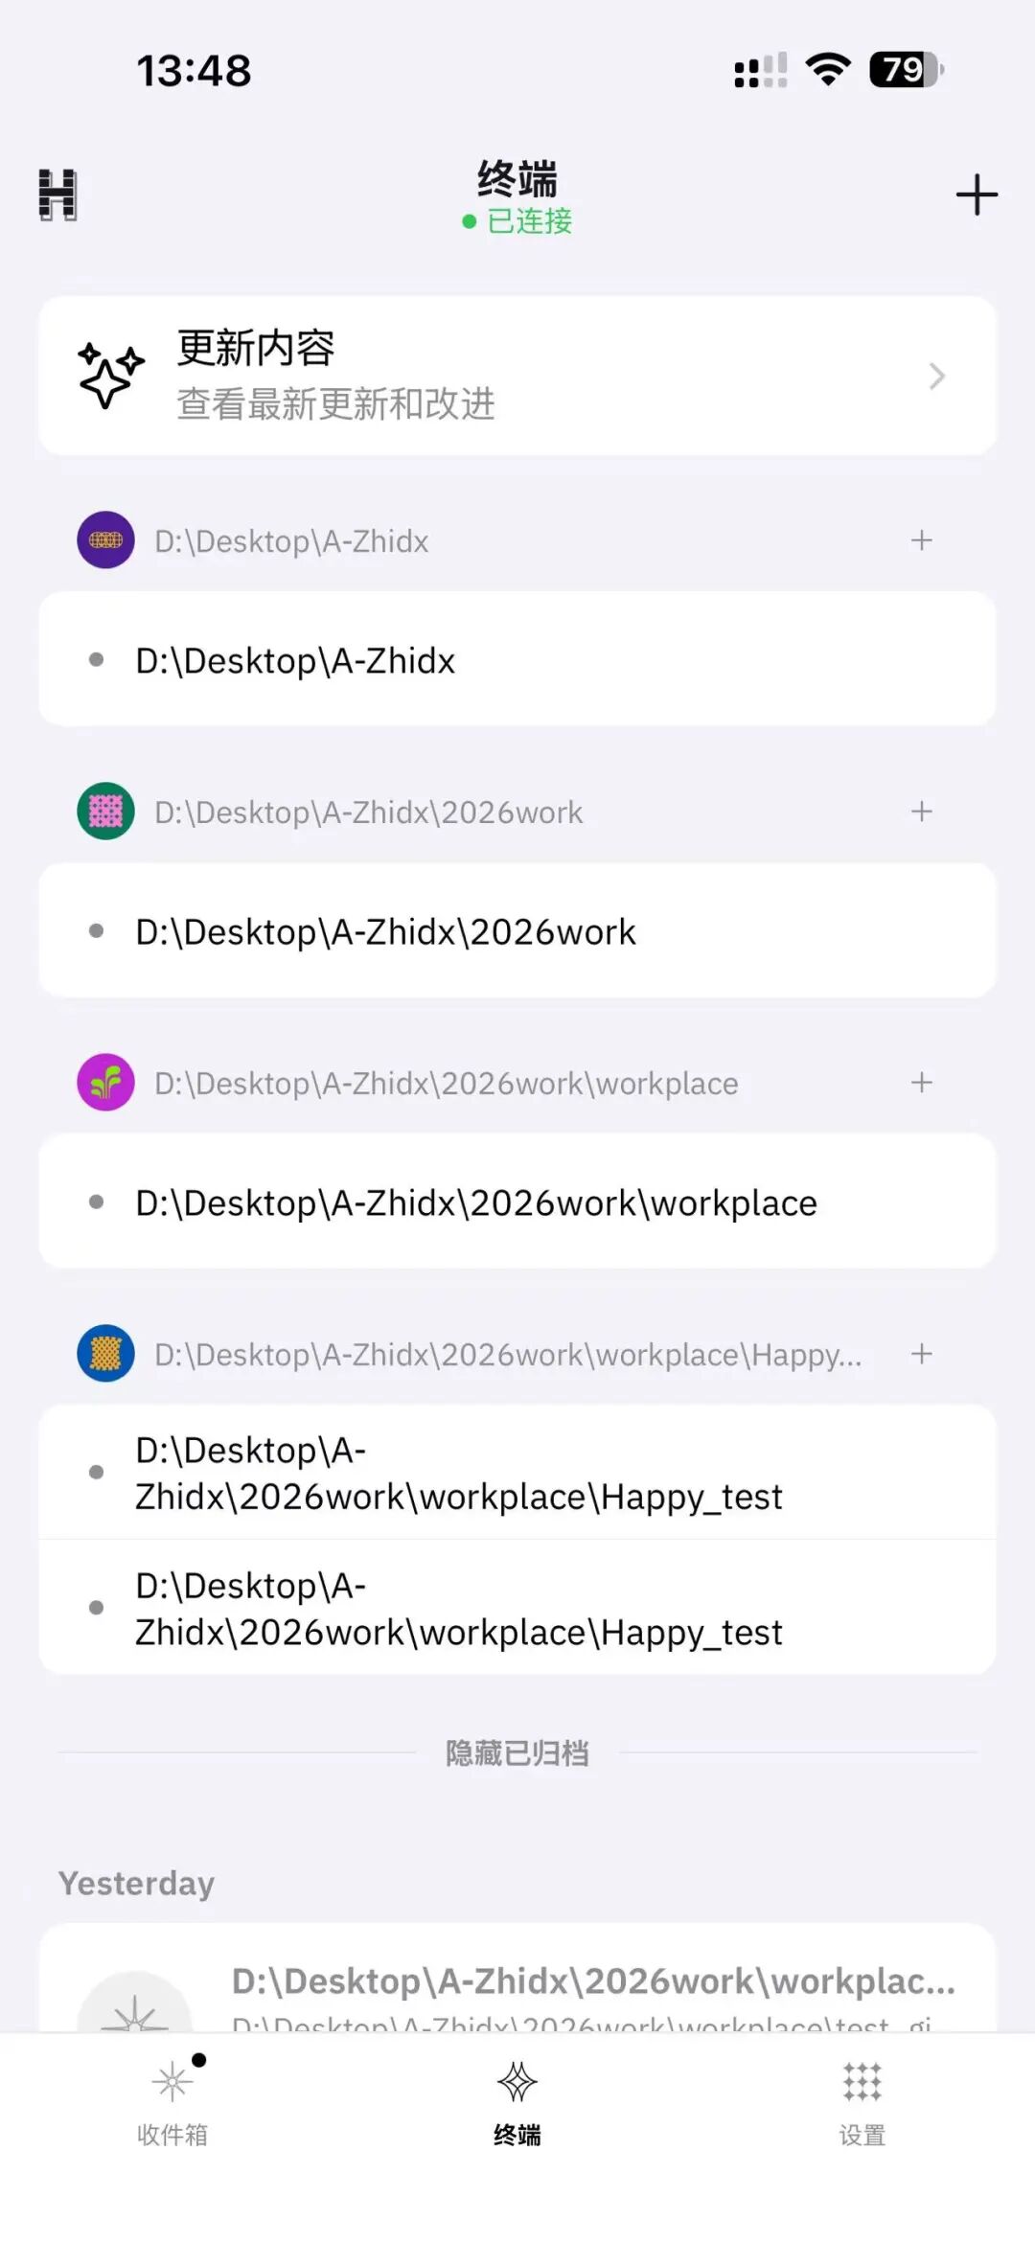The height and width of the screenshot is (2243, 1035).
Task: Open session D:\Desktop\A-Zhidx\2026work
Action: (517, 930)
